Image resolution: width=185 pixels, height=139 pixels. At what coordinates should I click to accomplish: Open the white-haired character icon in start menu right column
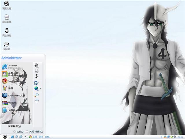pos(37,71)
